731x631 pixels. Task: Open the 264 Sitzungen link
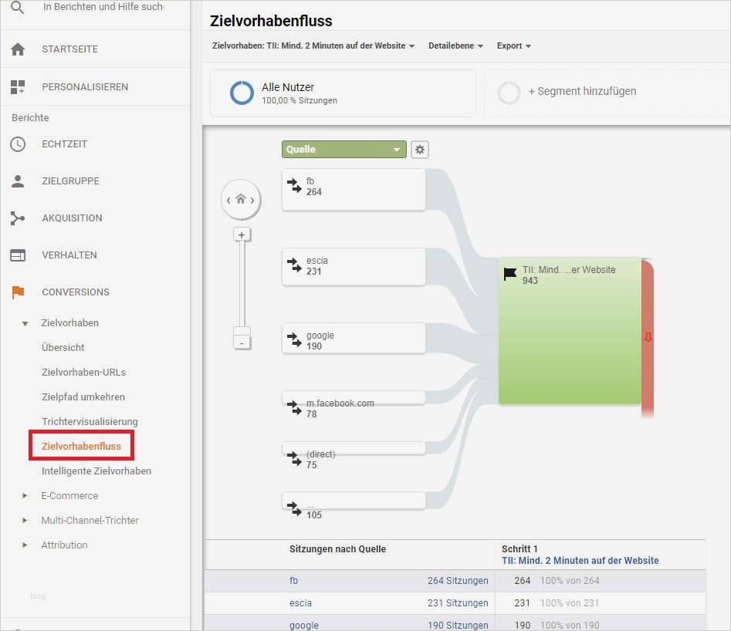point(459,581)
